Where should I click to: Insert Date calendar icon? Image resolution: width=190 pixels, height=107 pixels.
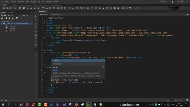tap(130, 8)
